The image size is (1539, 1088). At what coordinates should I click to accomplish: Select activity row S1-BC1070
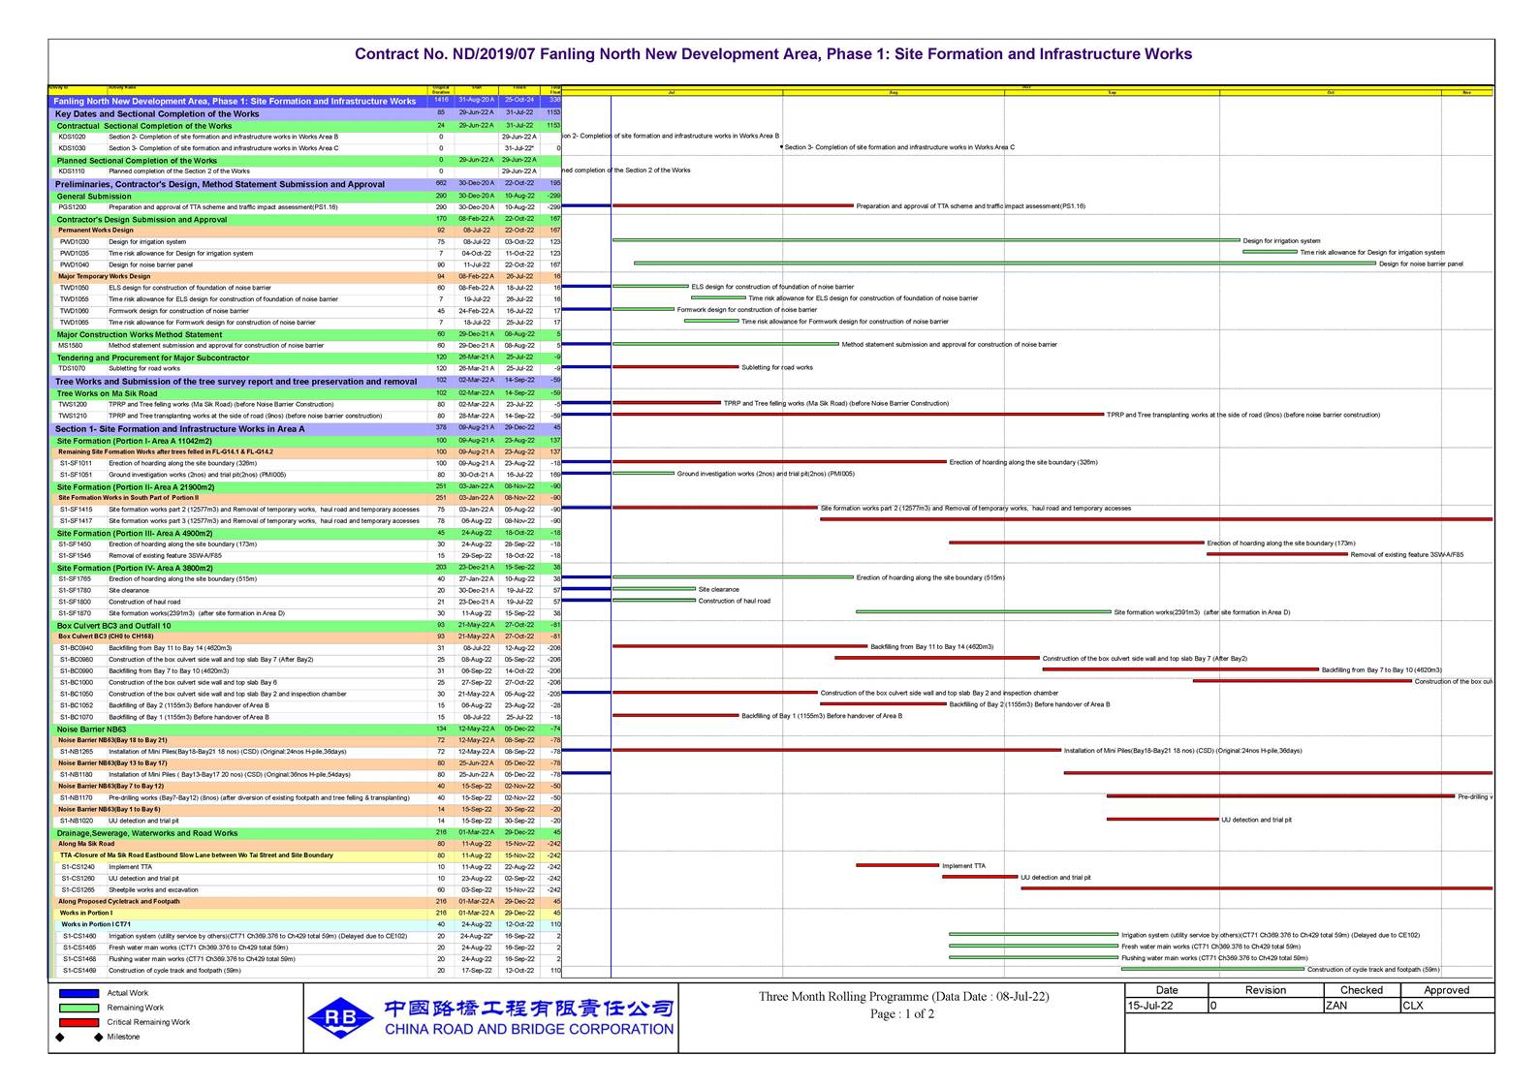coord(305,718)
